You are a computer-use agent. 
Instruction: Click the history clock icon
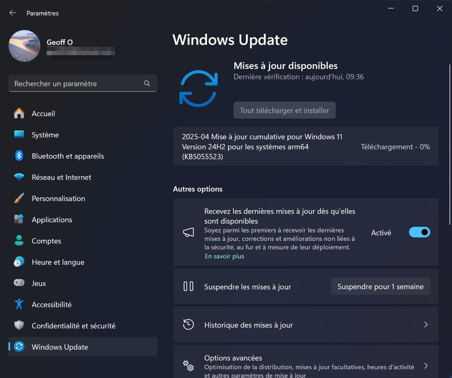(188, 325)
